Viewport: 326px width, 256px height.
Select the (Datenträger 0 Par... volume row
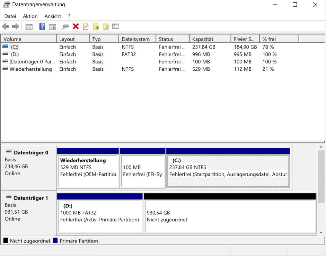click(150, 62)
